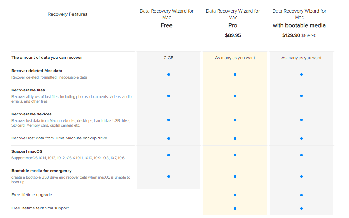Click Free column dot for Recoverable devices
This screenshot has width=349, height=218.
169,120
